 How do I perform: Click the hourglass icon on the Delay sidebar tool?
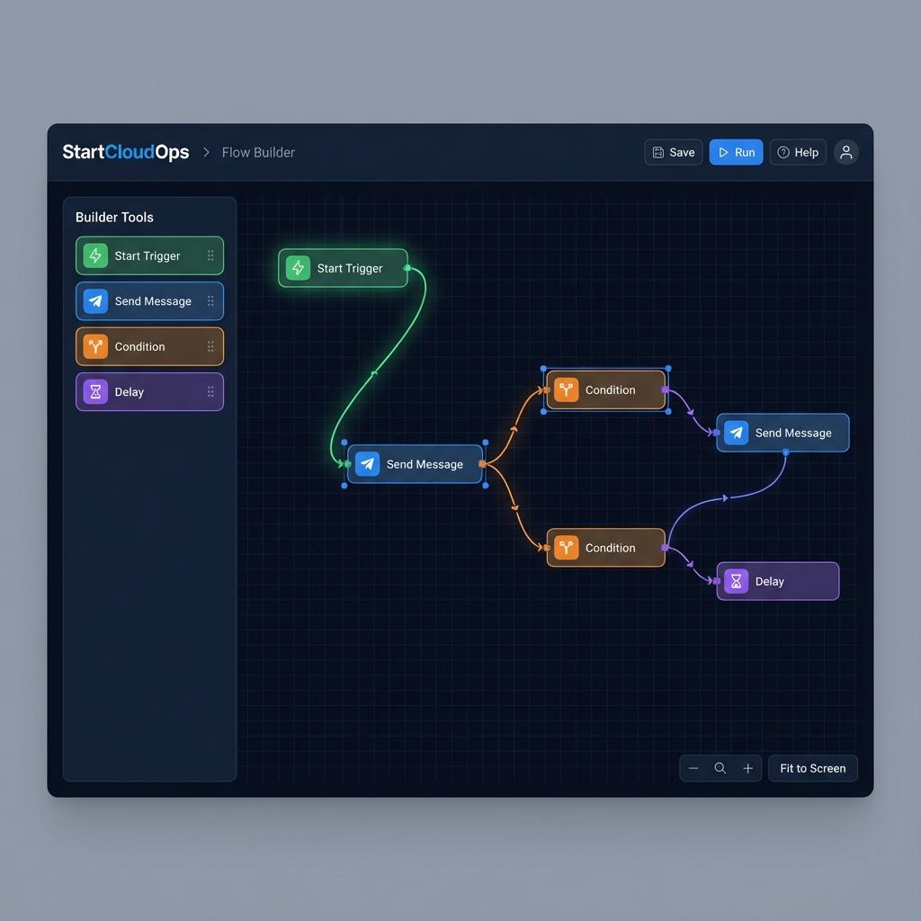[x=95, y=391]
